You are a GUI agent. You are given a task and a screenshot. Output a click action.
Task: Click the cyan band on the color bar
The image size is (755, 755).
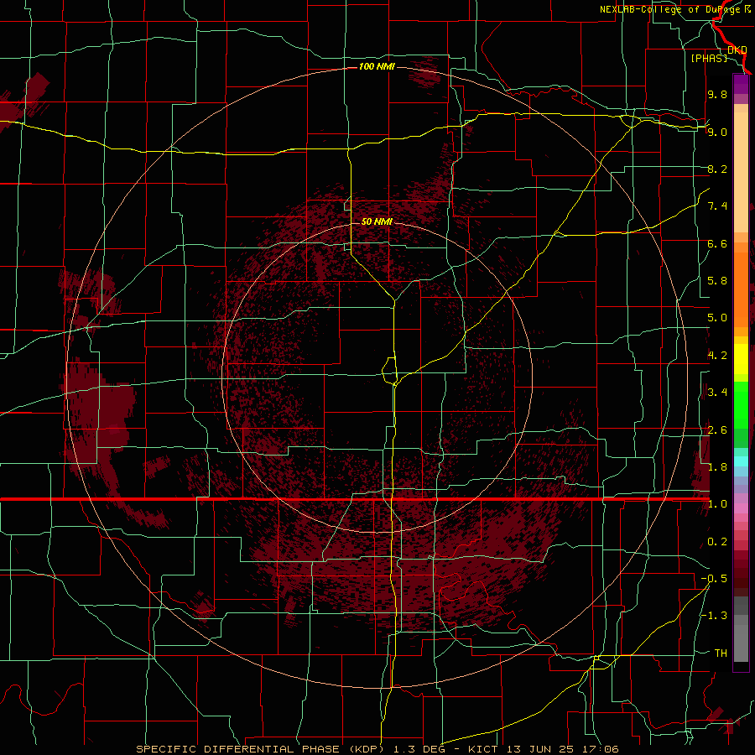click(x=741, y=461)
